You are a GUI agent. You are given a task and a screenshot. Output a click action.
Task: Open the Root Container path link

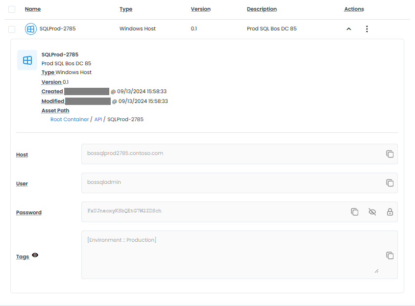pyautogui.click(x=70, y=119)
